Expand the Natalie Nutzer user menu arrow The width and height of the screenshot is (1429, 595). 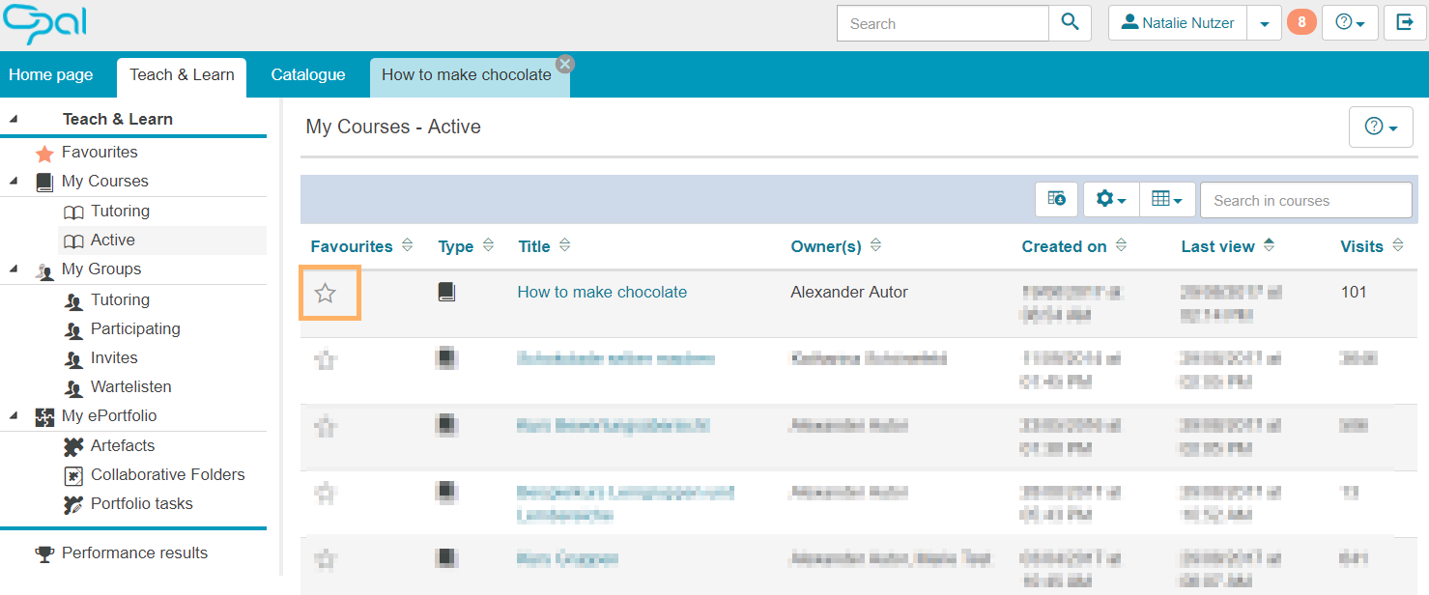point(1264,23)
